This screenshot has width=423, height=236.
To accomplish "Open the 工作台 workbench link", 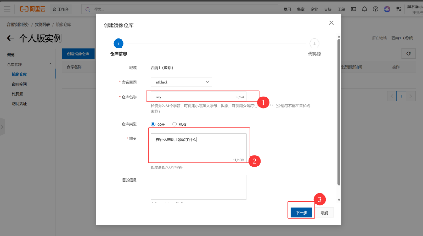I will (x=61, y=9).
